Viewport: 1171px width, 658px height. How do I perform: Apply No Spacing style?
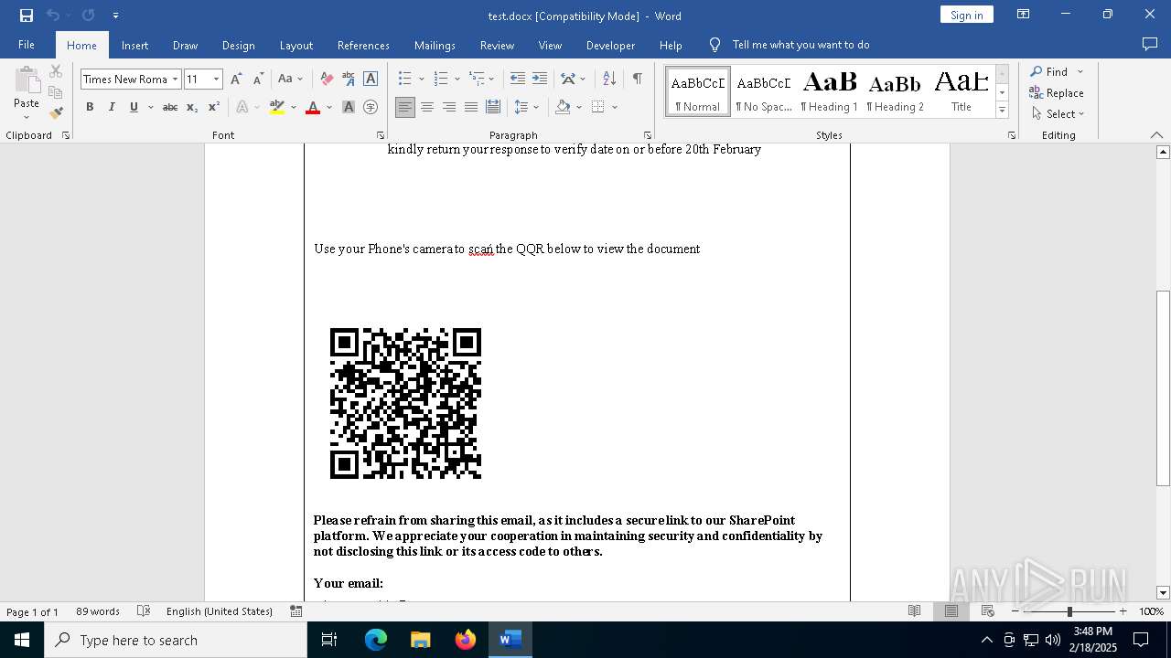click(x=764, y=91)
